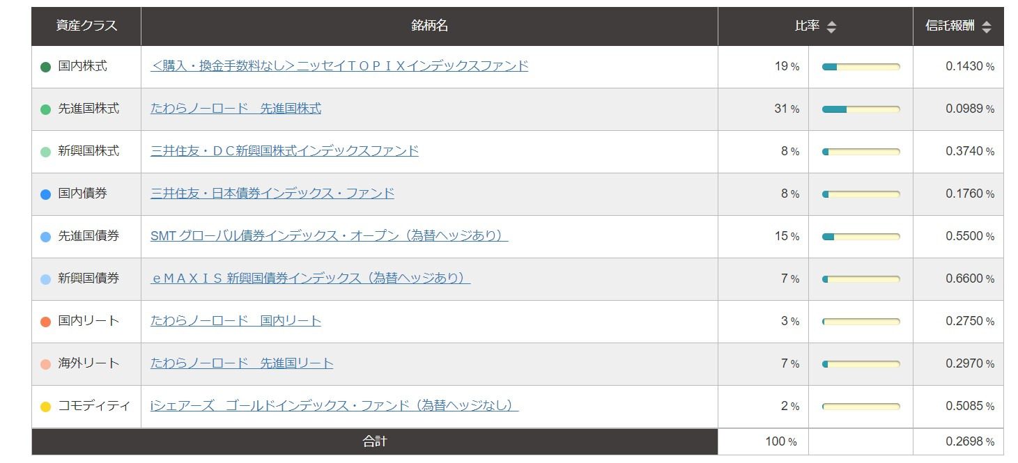Click the blue 国内債券 dot
The image size is (1018, 463).
pos(46,195)
